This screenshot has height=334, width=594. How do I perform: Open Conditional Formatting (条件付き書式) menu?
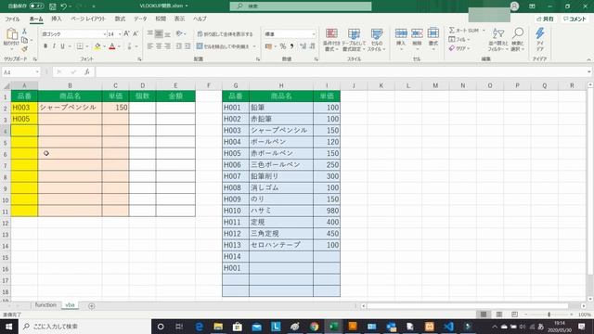pos(331,40)
